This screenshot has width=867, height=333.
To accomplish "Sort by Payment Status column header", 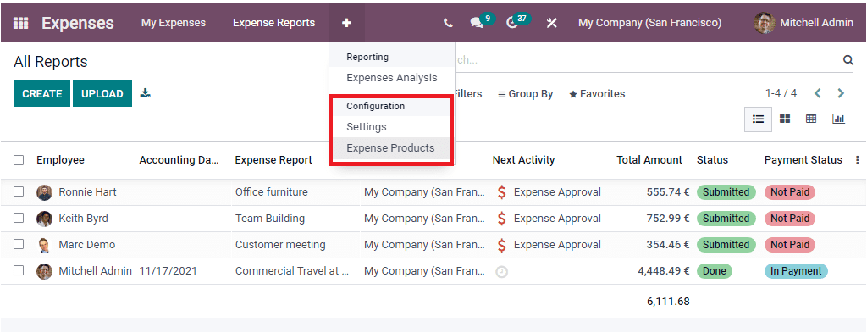I will (x=803, y=160).
